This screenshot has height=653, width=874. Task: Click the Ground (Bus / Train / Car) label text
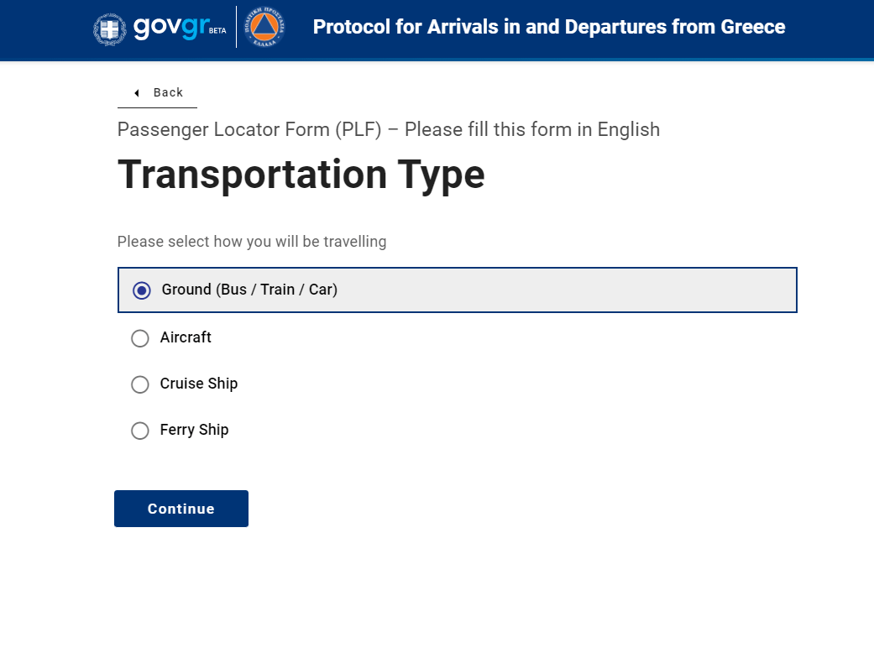click(x=249, y=290)
